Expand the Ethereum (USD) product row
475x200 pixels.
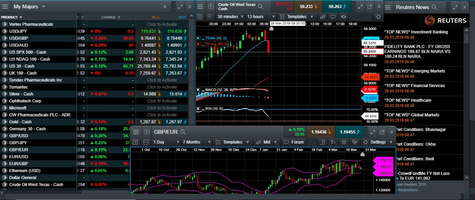[5, 171]
